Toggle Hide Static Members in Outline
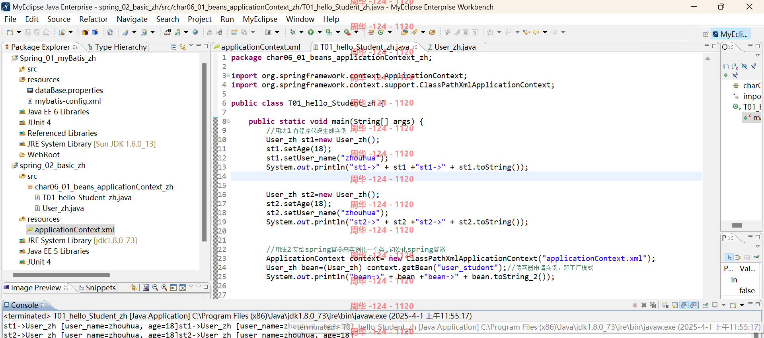Screen dimensions: 764x338 753,66
